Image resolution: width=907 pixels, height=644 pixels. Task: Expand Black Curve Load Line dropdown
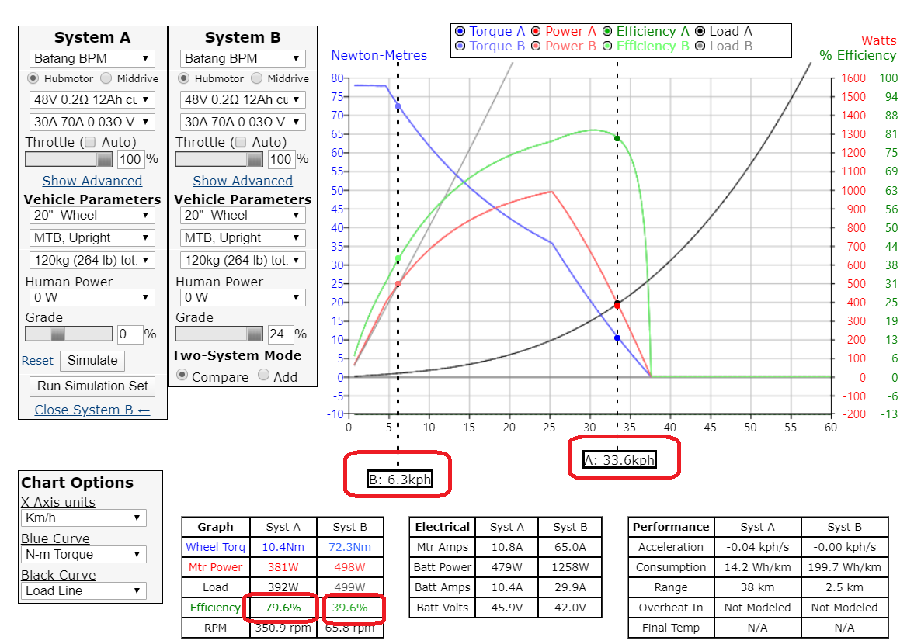point(83,590)
